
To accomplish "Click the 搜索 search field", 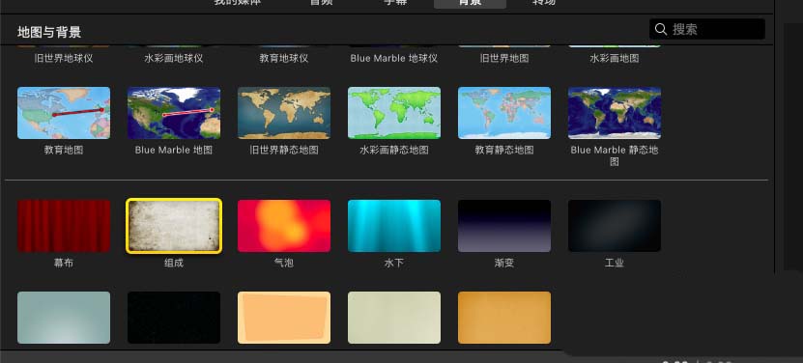I will pos(706,29).
